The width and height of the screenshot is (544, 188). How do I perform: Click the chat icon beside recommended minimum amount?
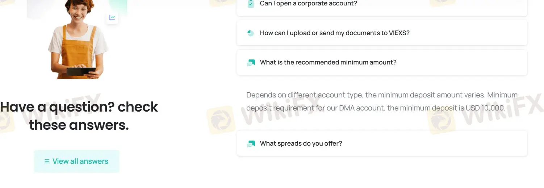tap(251, 63)
